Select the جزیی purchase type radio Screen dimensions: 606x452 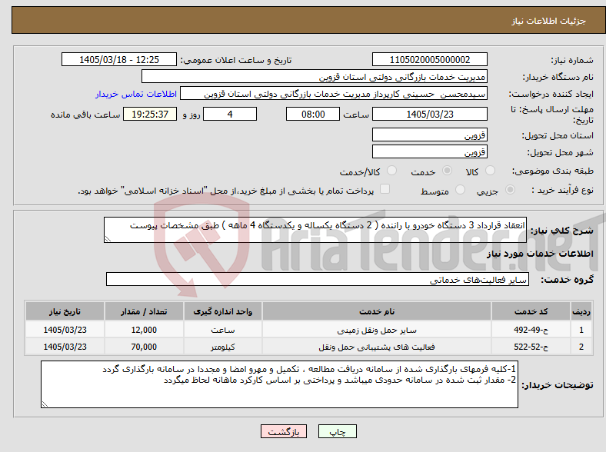coord(510,189)
